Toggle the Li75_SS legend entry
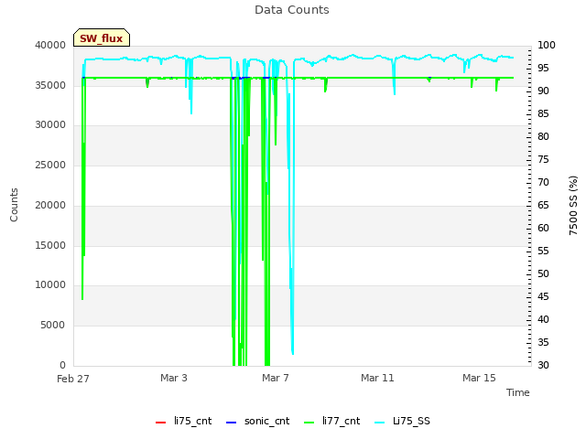The height and width of the screenshot is (439, 586). point(402,421)
